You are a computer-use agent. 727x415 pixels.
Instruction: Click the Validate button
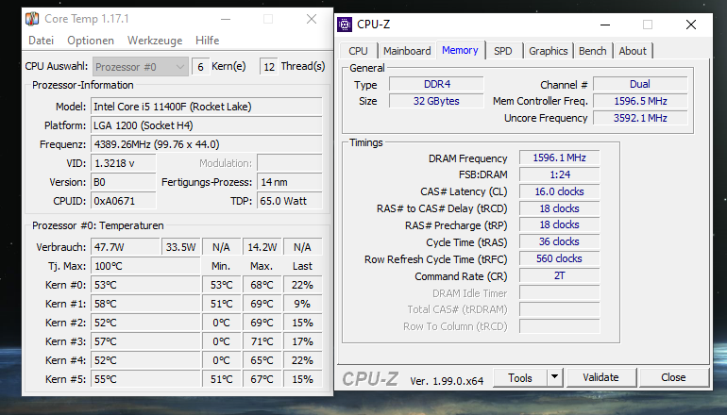pyautogui.click(x=600, y=378)
